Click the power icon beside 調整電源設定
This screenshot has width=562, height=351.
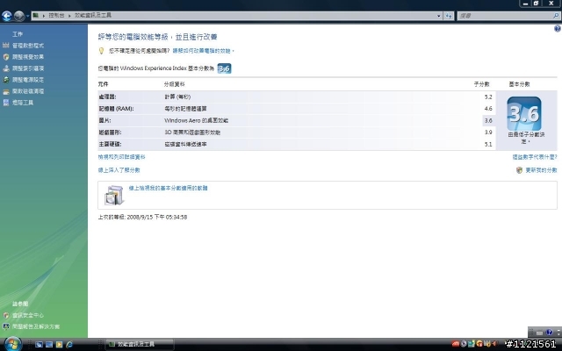6,80
